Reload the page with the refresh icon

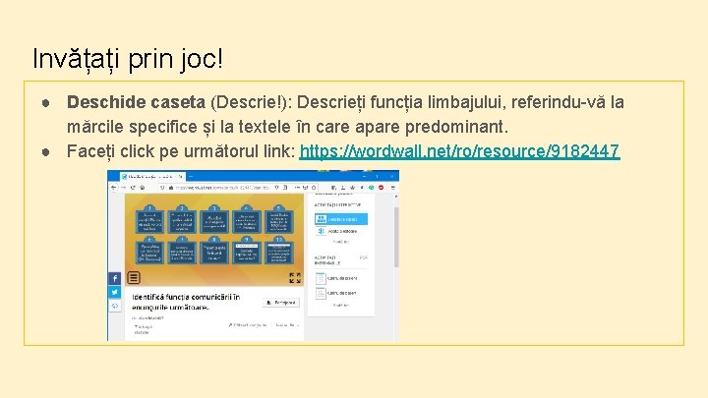(x=133, y=188)
